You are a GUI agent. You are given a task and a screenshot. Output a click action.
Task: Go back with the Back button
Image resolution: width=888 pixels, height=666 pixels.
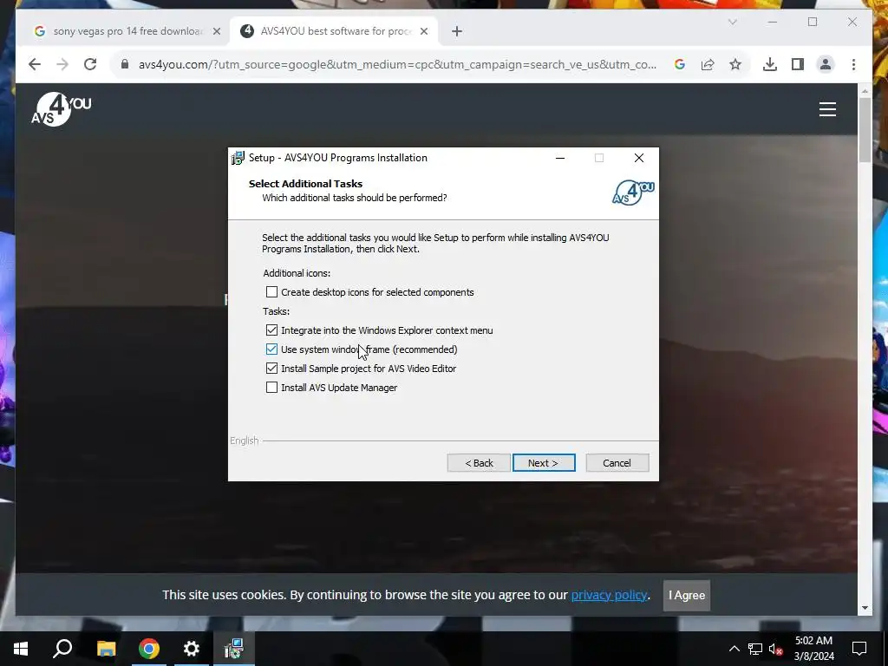tap(479, 463)
